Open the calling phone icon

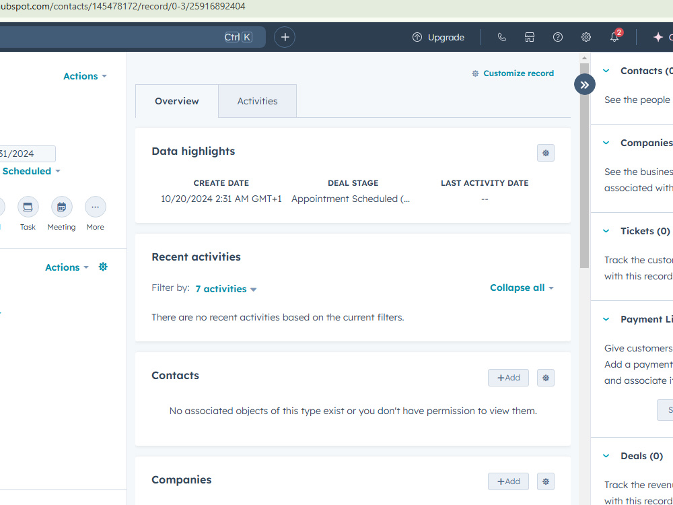click(501, 37)
